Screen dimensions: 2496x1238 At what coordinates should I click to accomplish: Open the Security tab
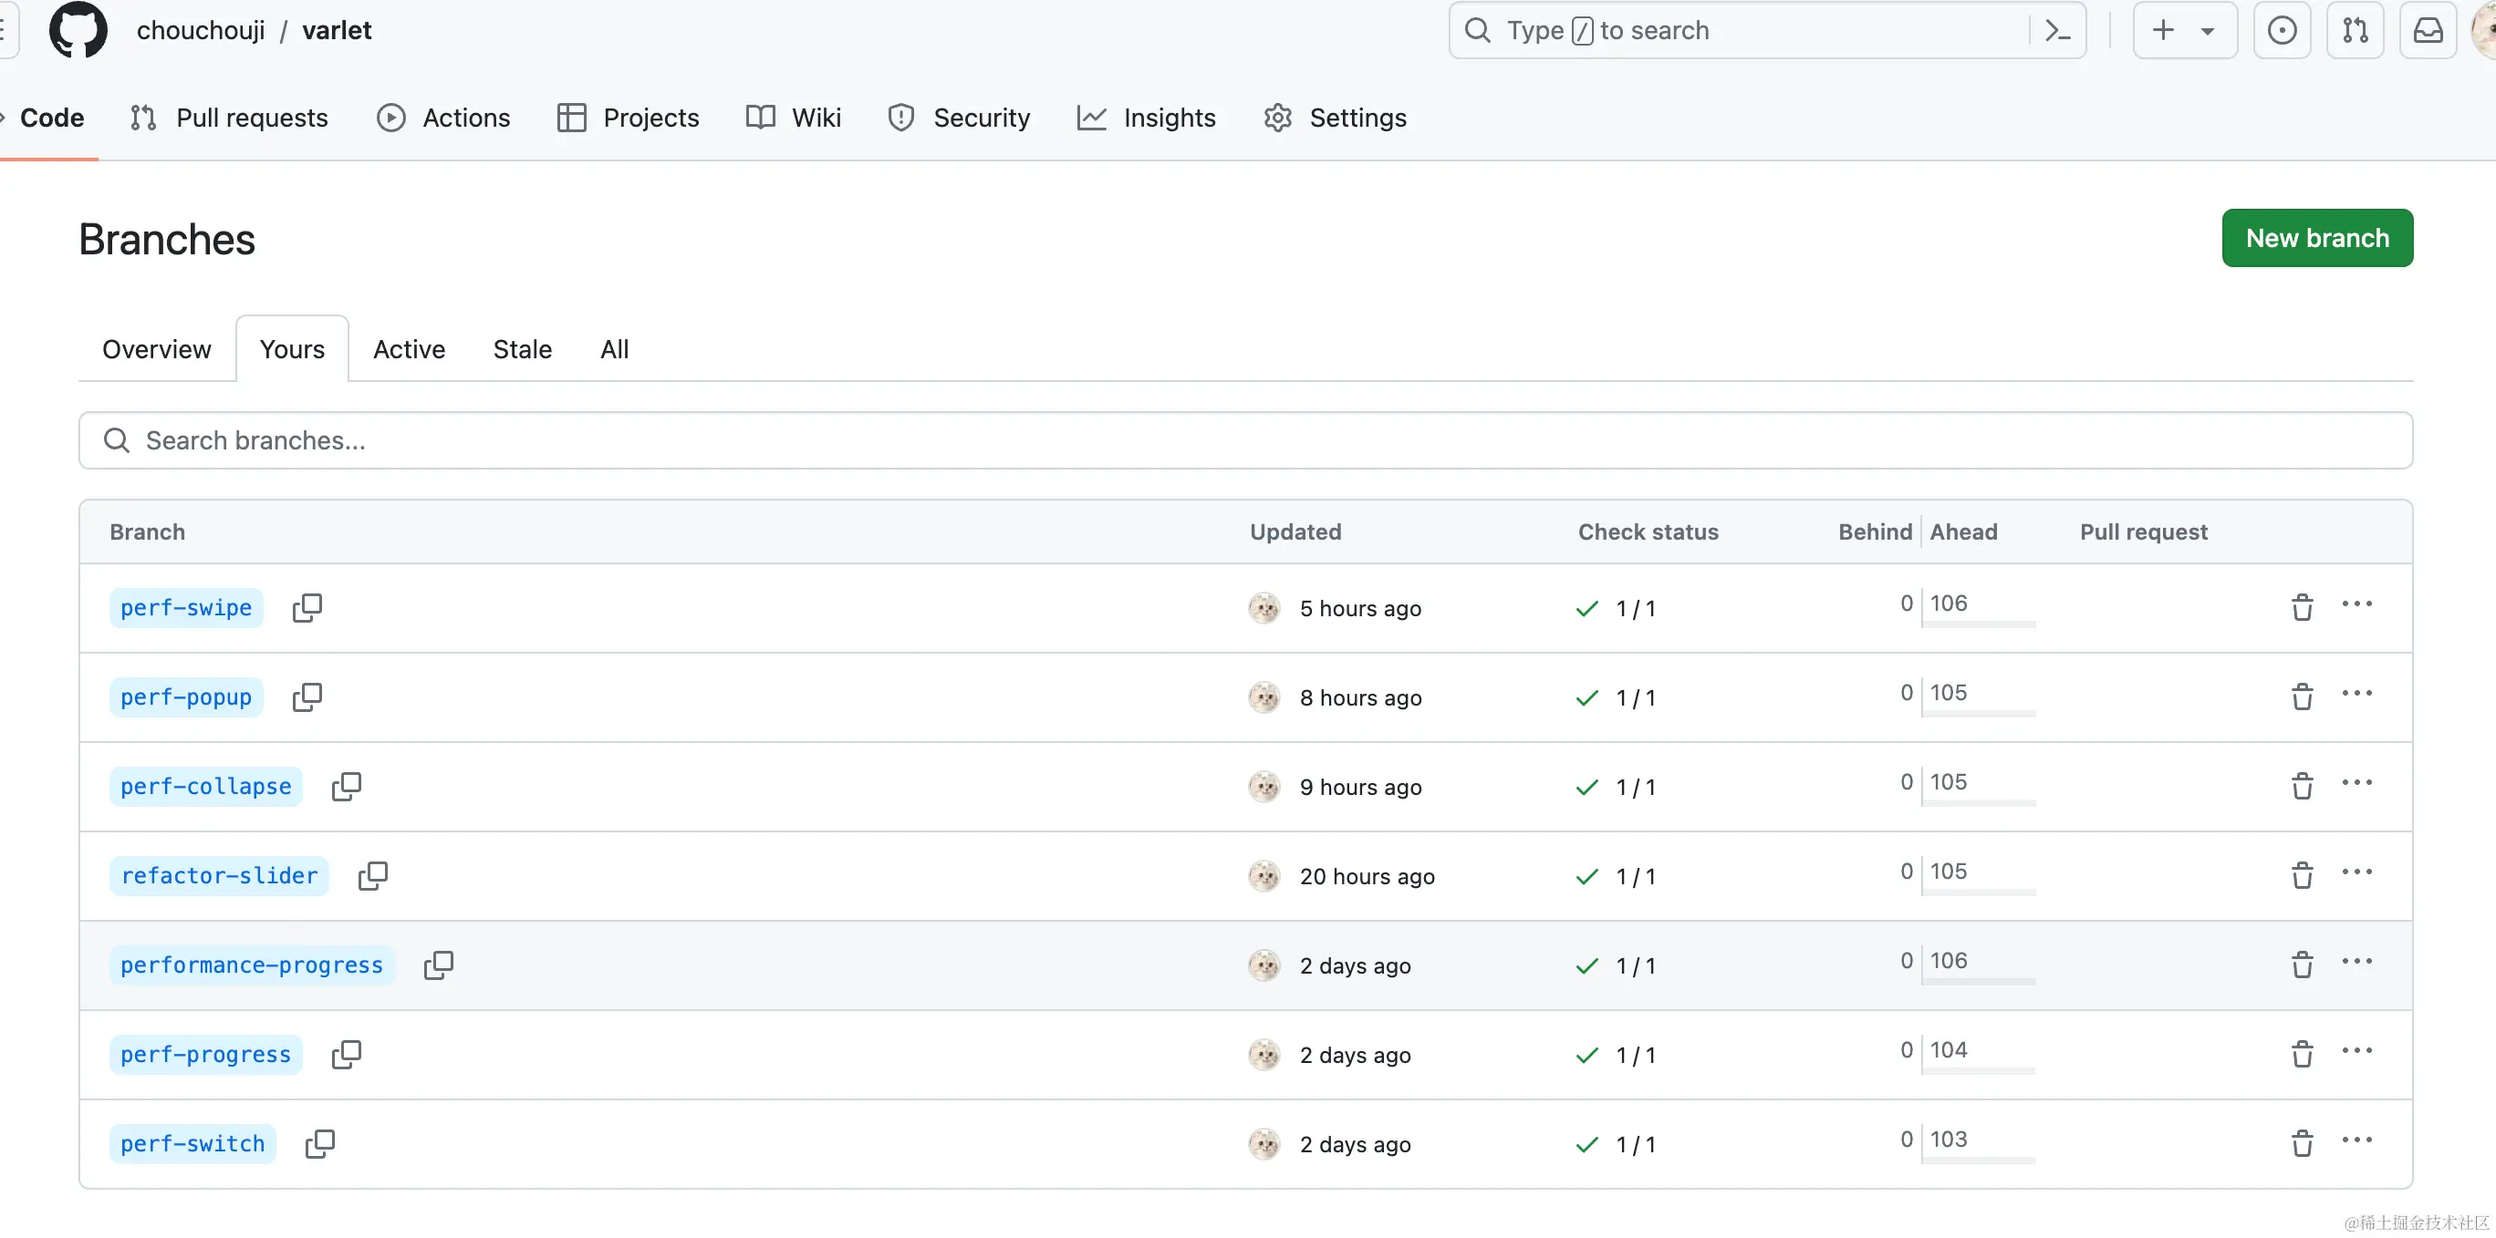pyautogui.click(x=959, y=119)
